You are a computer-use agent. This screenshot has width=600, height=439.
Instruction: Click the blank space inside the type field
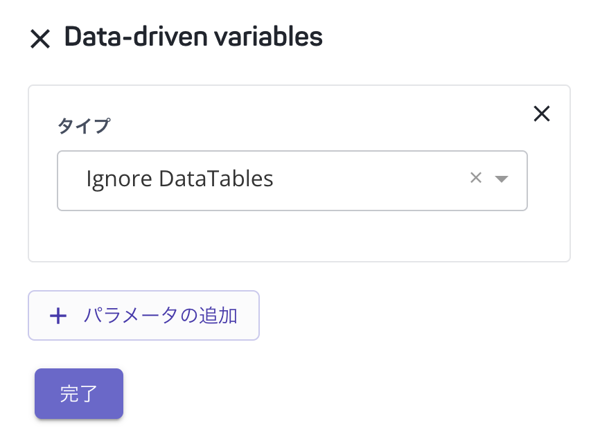pyautogui.click(x=367, y=181)
